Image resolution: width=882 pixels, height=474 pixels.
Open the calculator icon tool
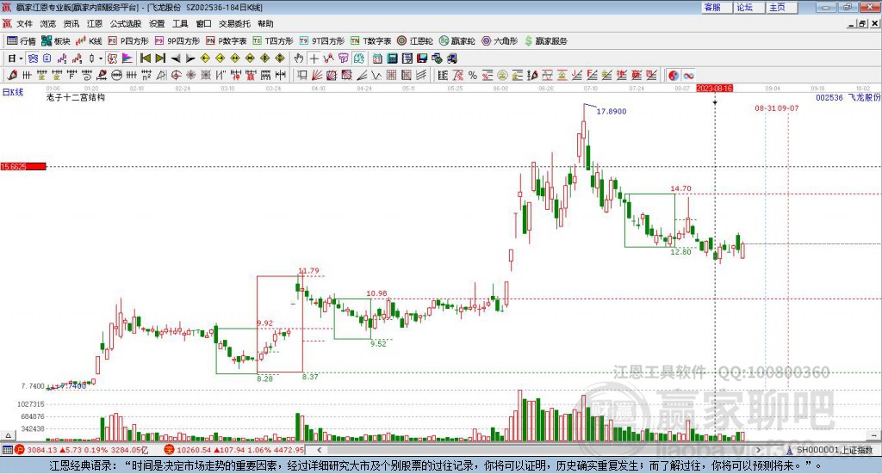click(x=392, y=58)
